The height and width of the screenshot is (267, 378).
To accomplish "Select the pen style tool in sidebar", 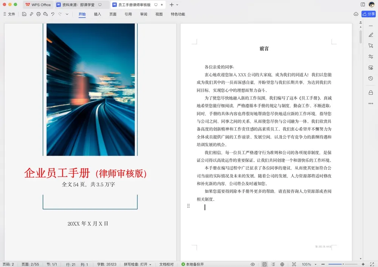I will (371, 35).
